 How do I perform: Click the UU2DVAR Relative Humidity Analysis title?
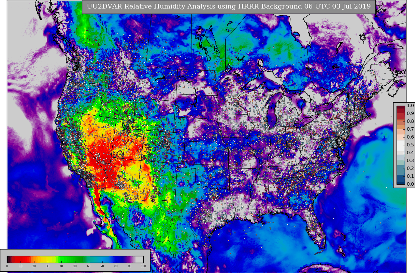point(229,6)
